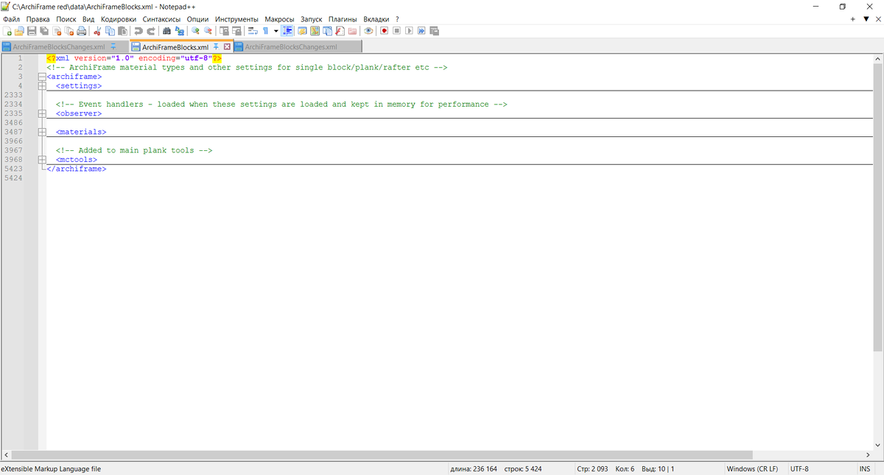Open the Файл menu

(11, 19)
